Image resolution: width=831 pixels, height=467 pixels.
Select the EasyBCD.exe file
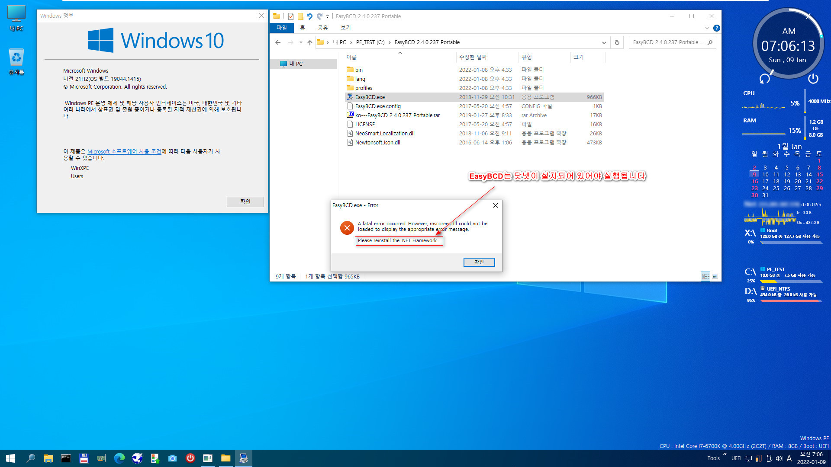click(x=474, y=97)
